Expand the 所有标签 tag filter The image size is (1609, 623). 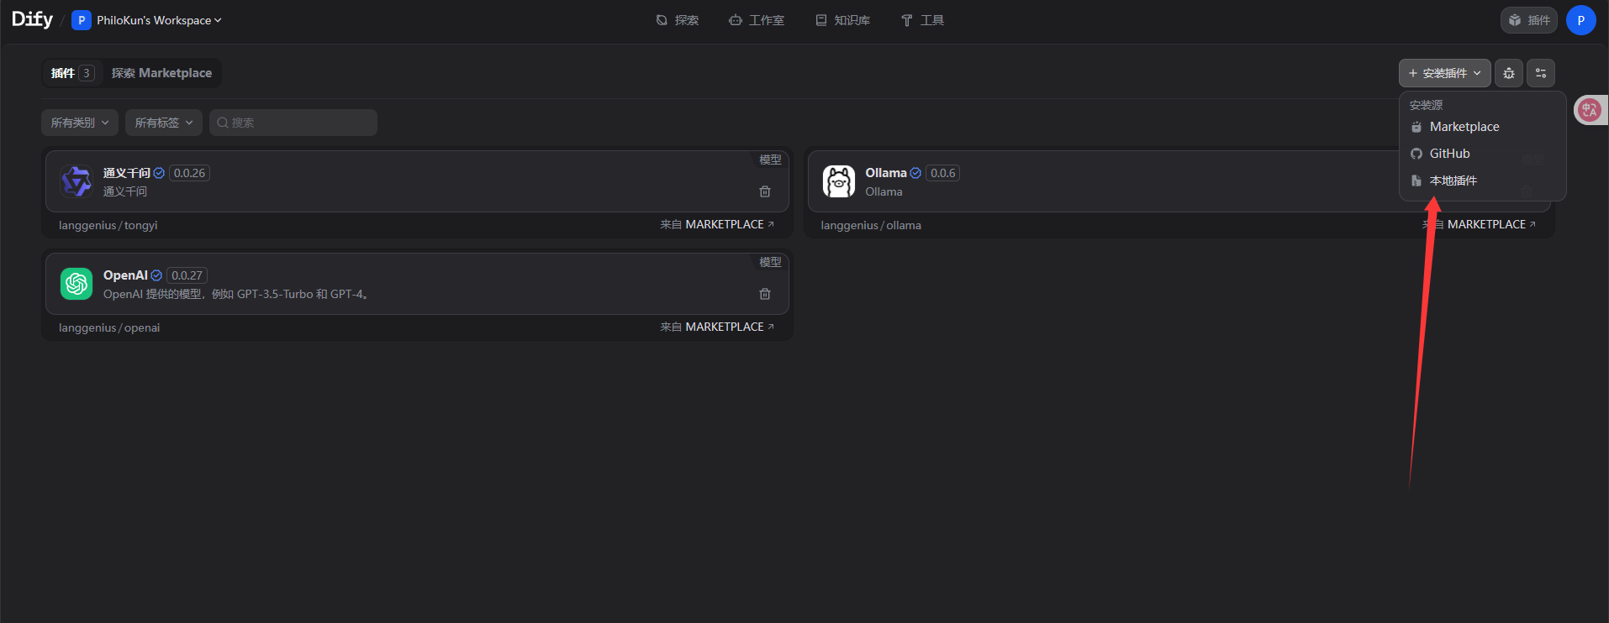click(164, 123)
